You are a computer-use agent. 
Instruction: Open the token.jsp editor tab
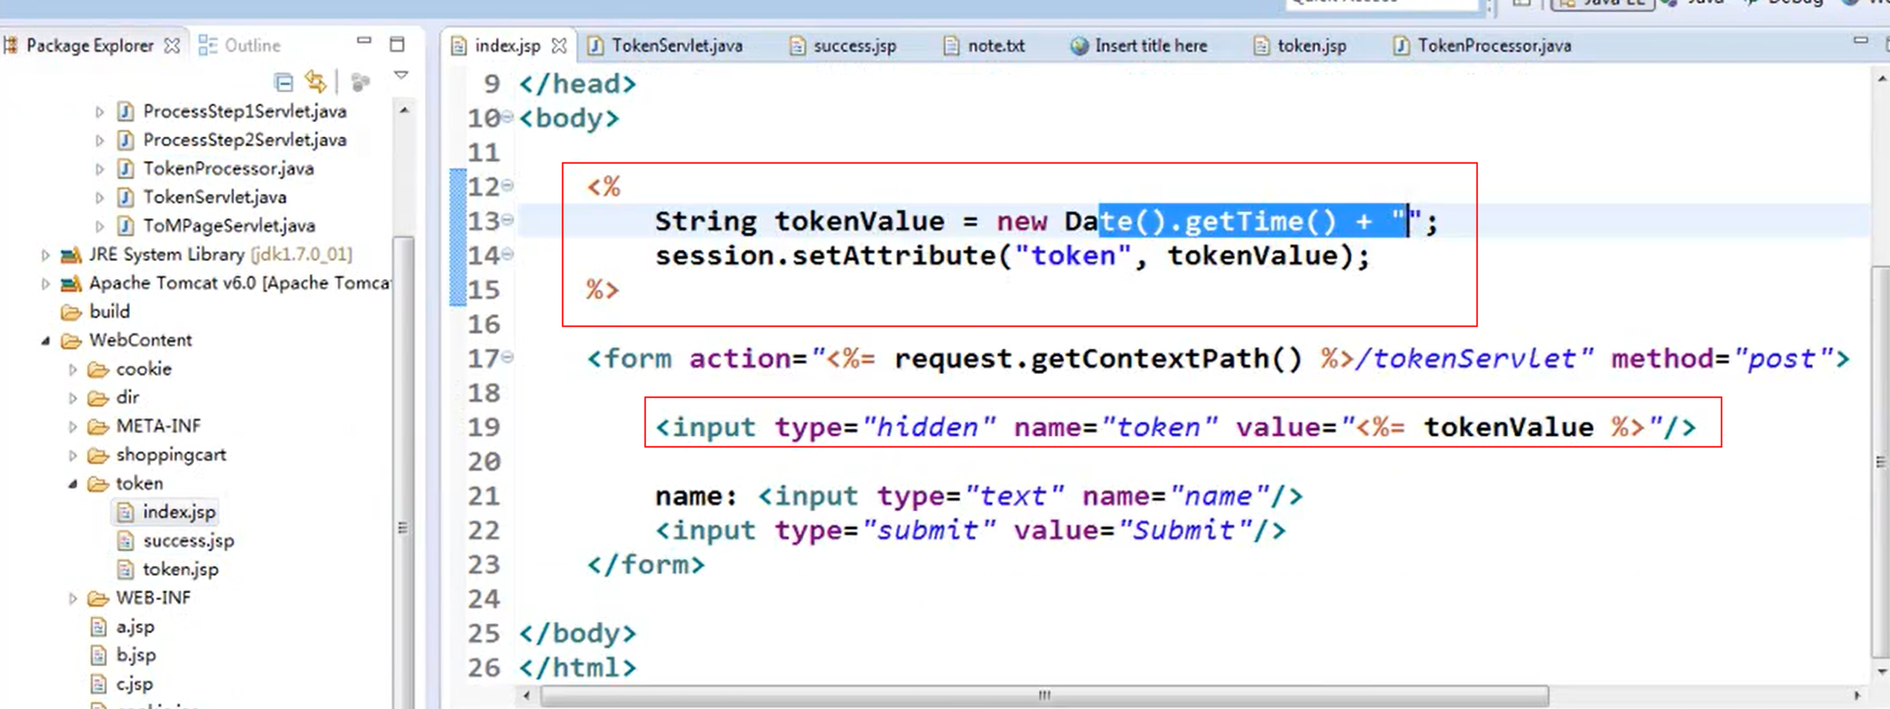point(1300,46)
